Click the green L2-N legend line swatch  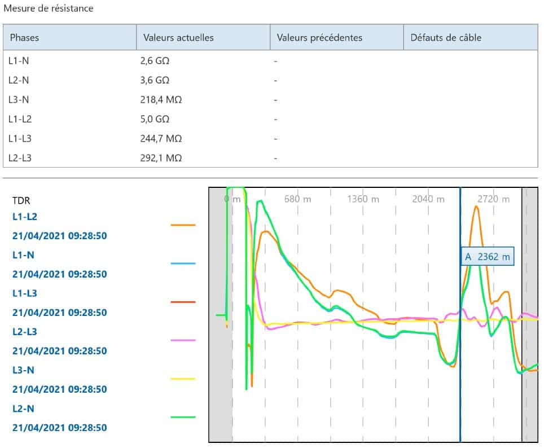[183, 417]
